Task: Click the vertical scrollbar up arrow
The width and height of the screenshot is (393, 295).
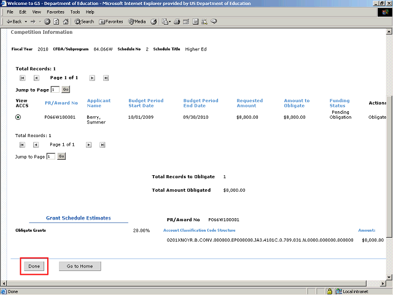Action: tap(389, 31)
